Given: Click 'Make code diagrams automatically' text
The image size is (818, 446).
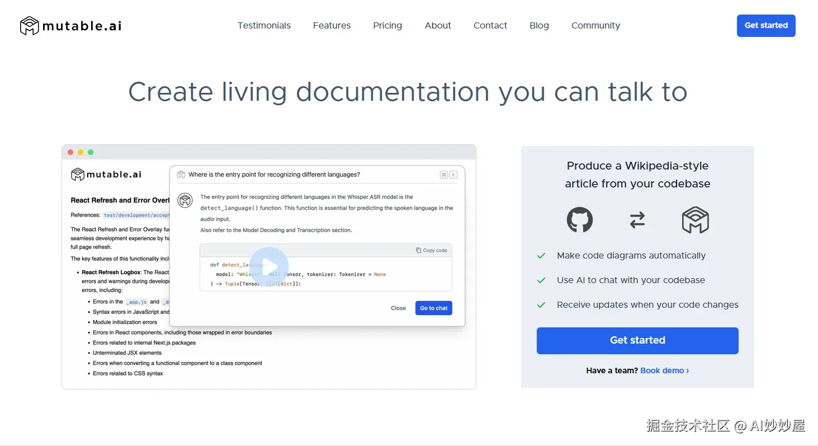Looking at the screenshot, I should (631, 256).
